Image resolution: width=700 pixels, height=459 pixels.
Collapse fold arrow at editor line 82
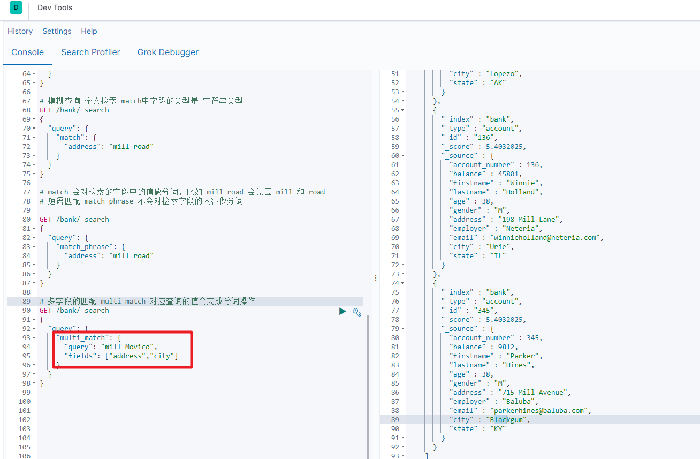(x=34, y=238)
